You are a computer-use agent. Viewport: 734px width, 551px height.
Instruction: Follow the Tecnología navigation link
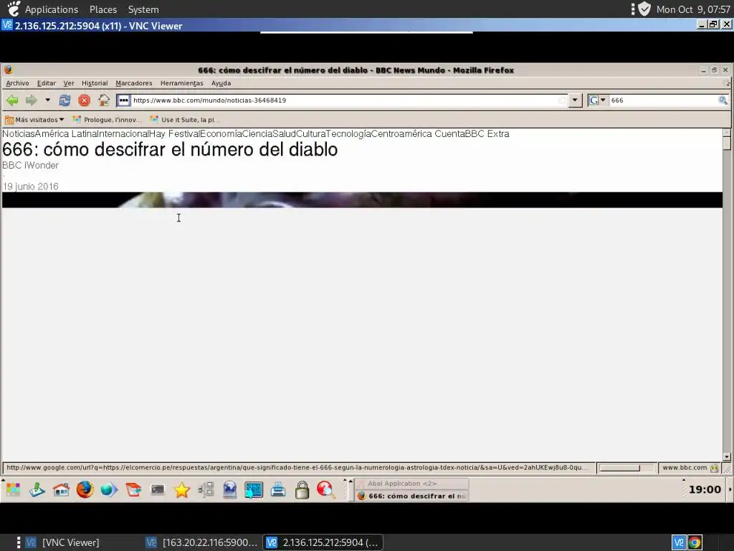point(348,134)
